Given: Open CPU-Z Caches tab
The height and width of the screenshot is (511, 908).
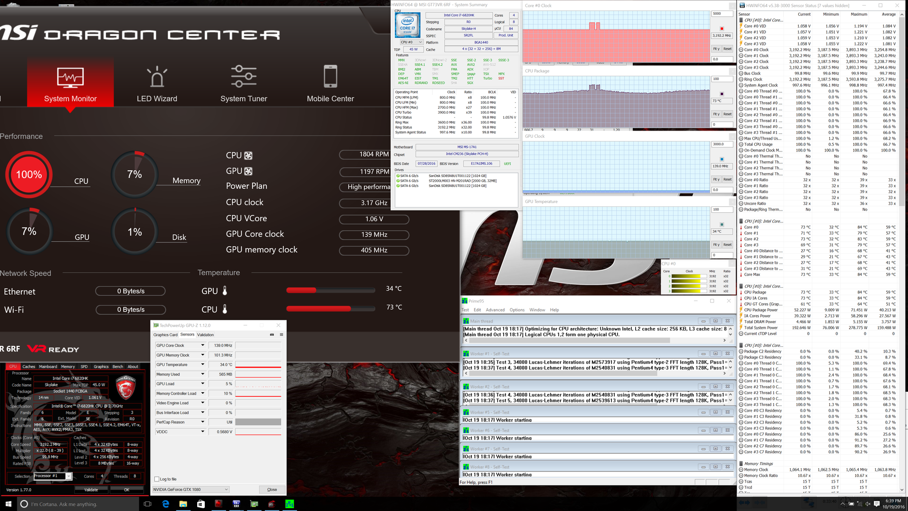Looking at the screenshot, I should click(29, 367).
